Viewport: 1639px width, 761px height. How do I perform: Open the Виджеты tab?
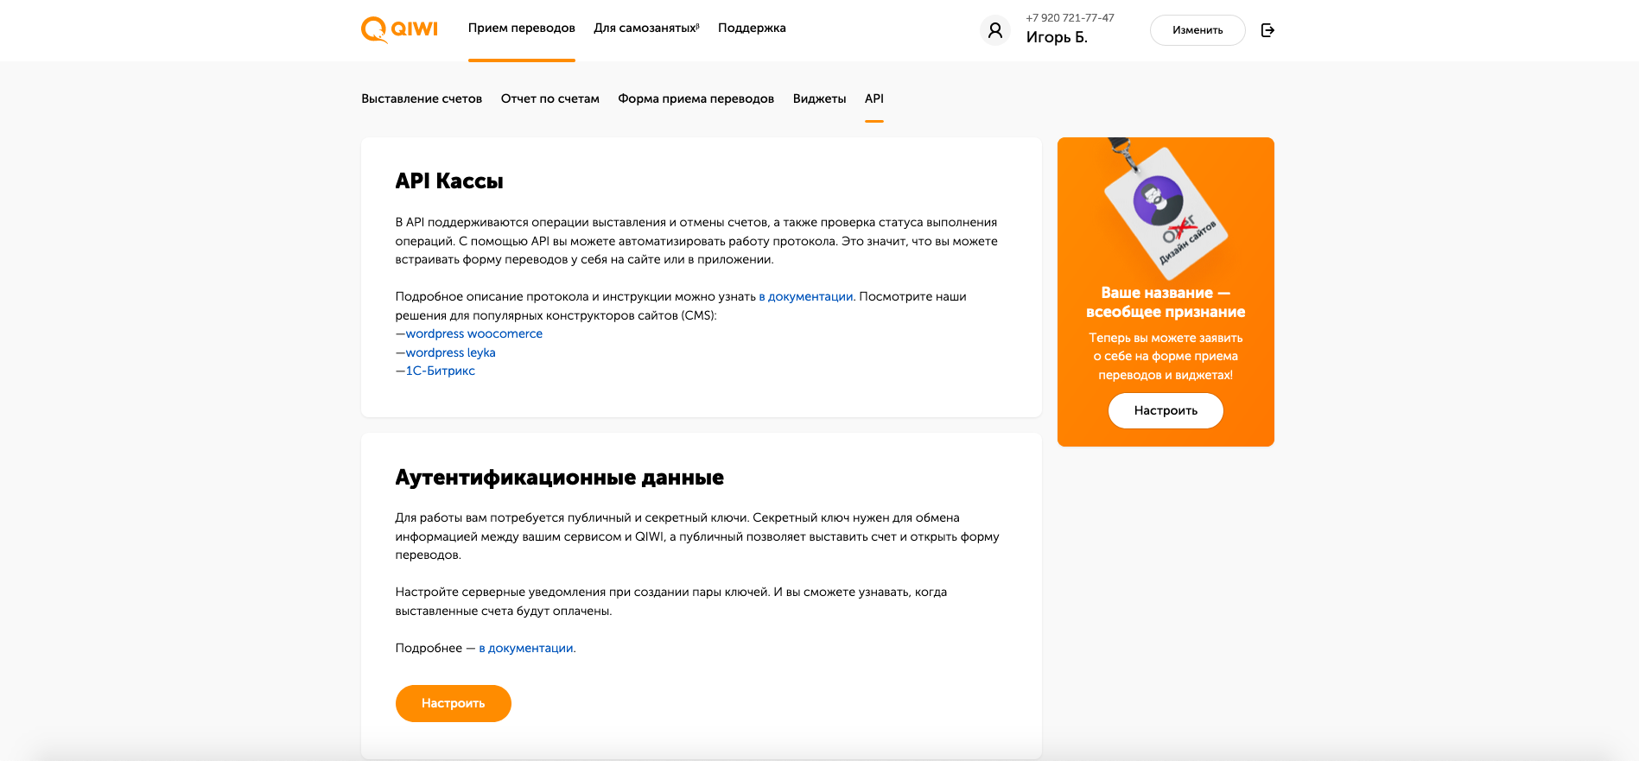[820, 98]
